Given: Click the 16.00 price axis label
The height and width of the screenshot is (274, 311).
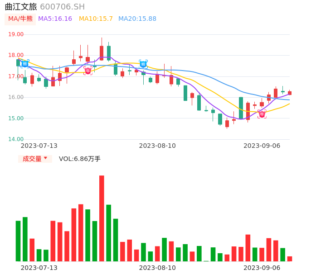Looking at the screenshot, I should [16, 97].
